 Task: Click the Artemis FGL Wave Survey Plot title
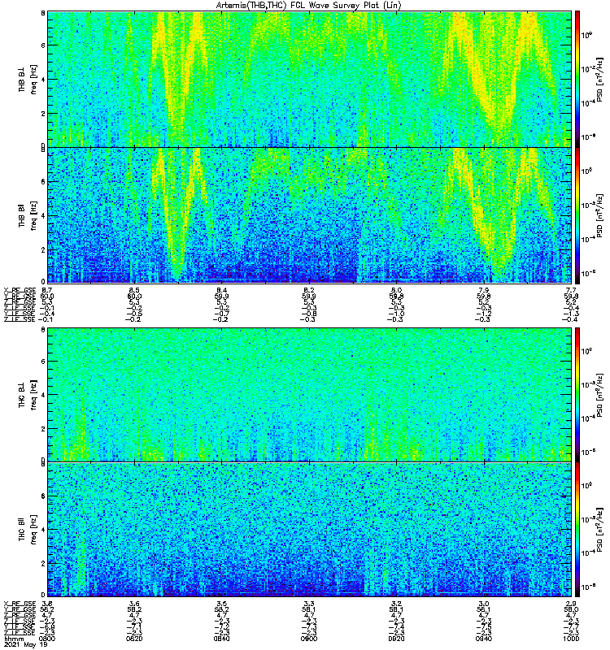pos(309,6)
